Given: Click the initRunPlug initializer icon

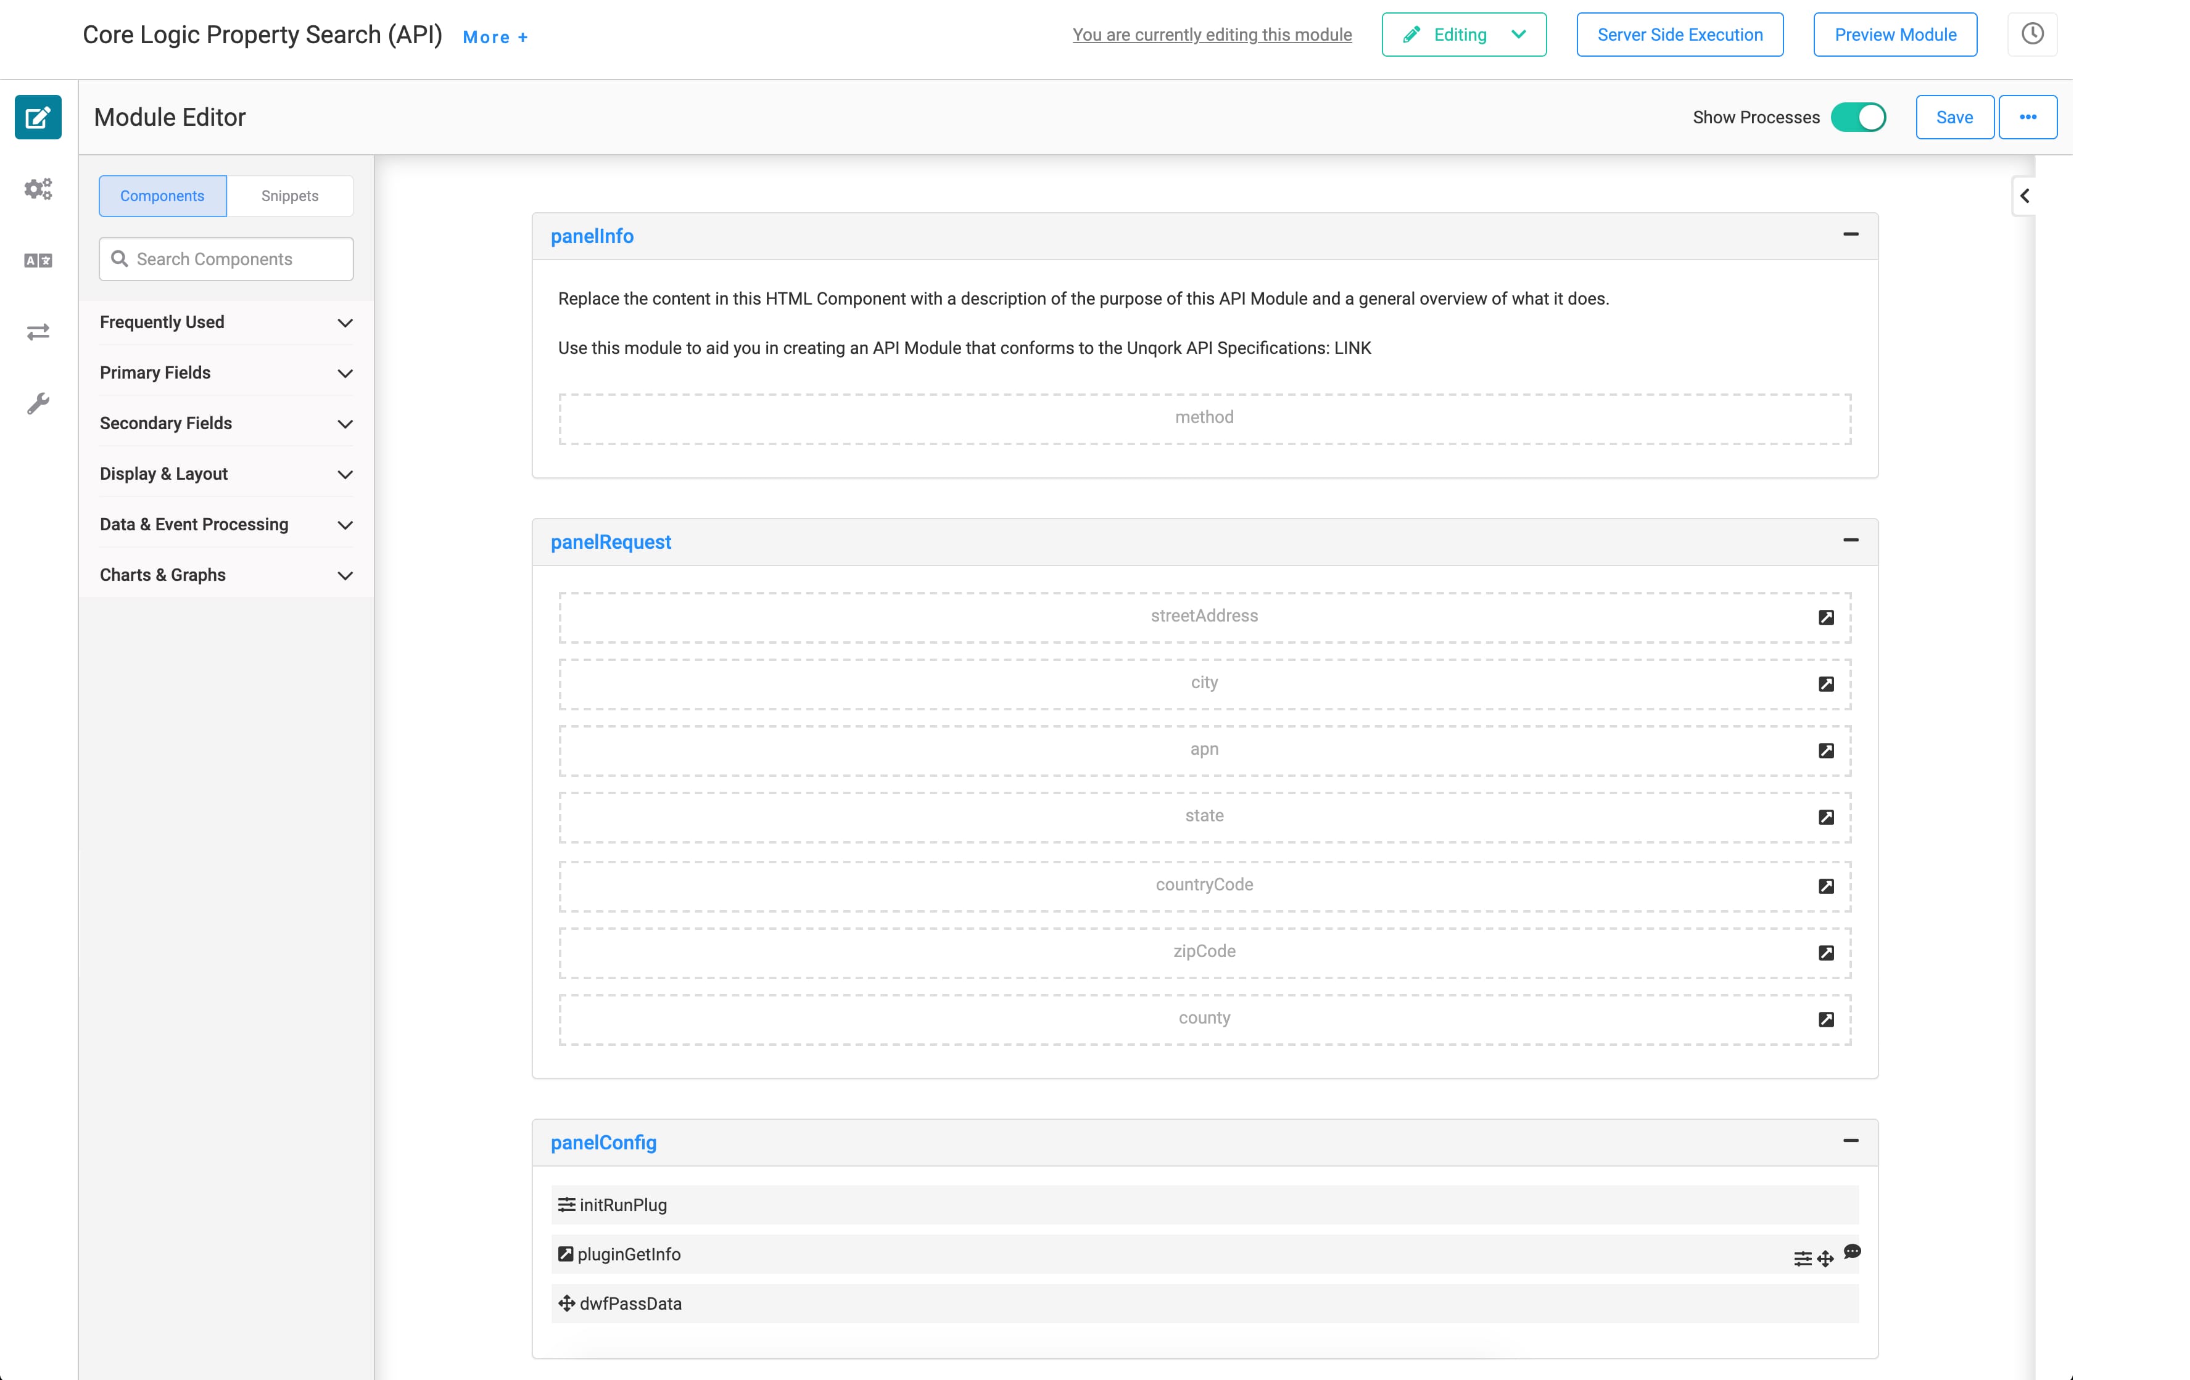Looking at the screenshot, I should 566,1204.
